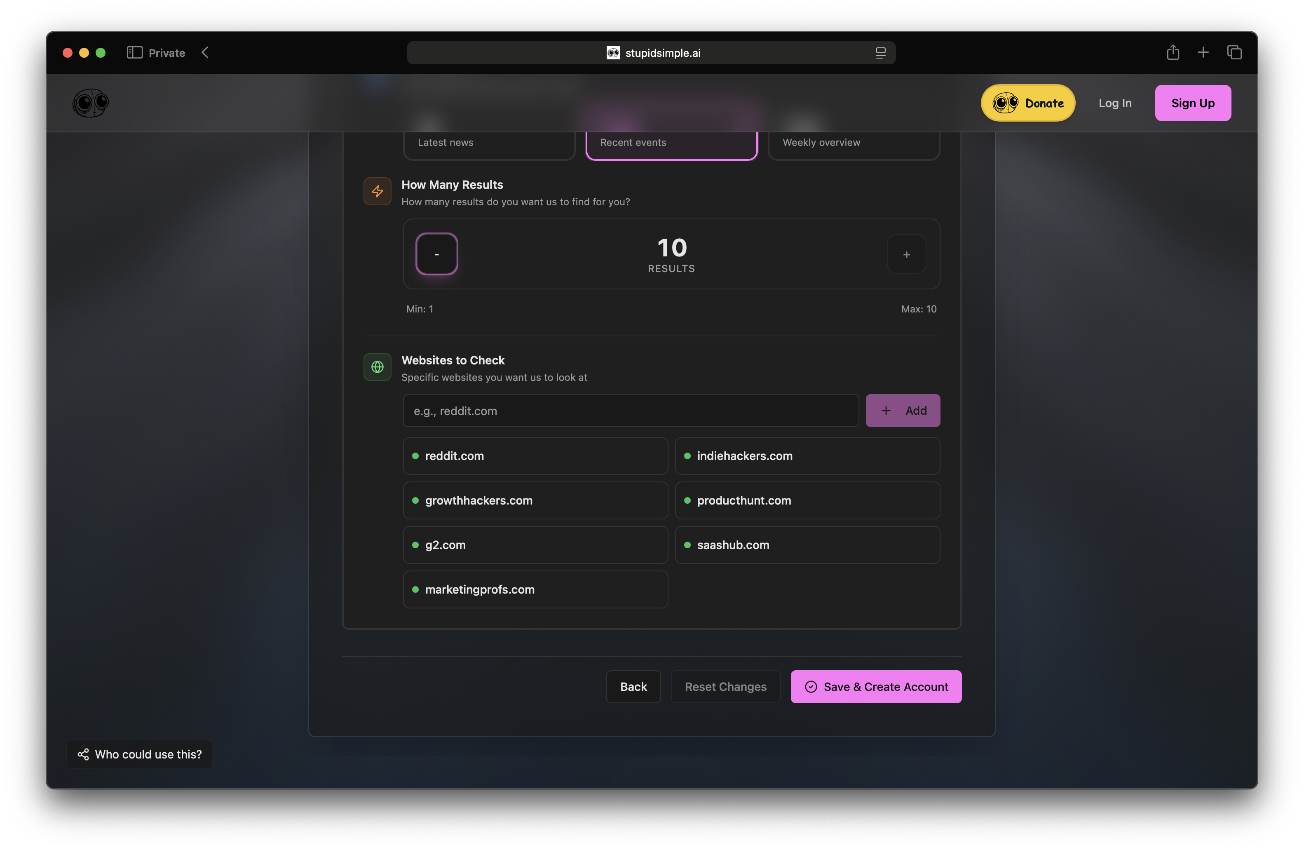Click the globe Websites to Check icon
This screenshot has width=1304, height=850.
coord(377,366)
